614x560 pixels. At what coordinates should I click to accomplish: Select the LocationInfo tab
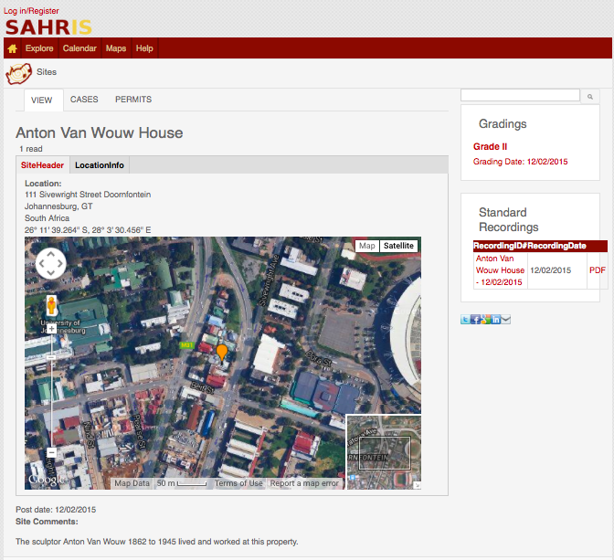click(100, 165)
